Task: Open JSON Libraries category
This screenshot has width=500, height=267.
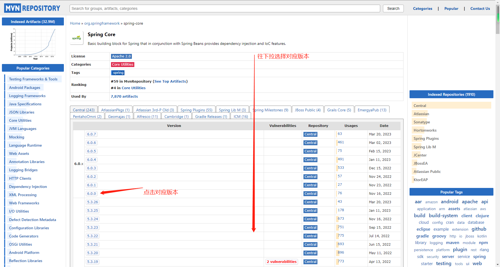Action: coord(22,112)
